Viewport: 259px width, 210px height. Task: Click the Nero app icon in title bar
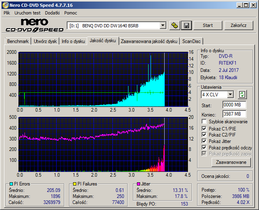point(5,5)
